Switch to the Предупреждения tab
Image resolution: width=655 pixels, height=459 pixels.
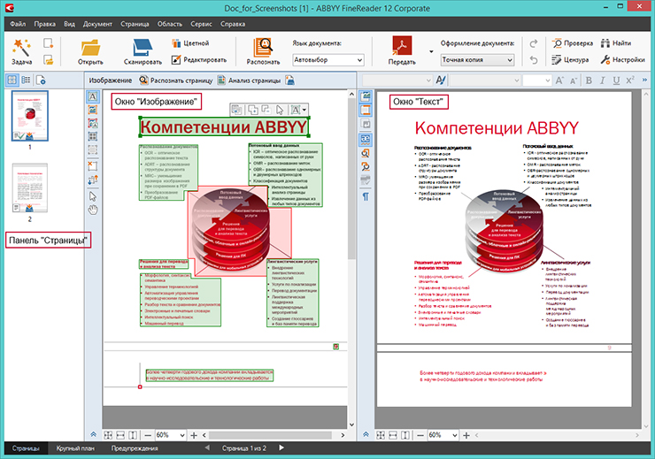(x=135, y=448)
